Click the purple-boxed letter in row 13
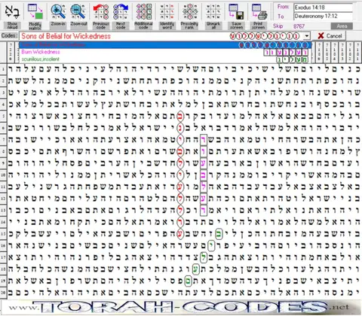This screenshot has width=362, height=316. pyautogui.click(x=204, y=210)
